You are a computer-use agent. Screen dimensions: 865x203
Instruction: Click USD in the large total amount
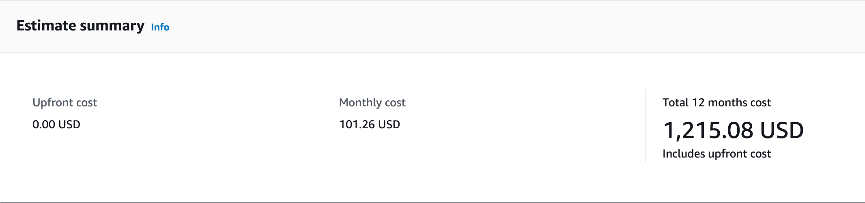coord(781,130)
